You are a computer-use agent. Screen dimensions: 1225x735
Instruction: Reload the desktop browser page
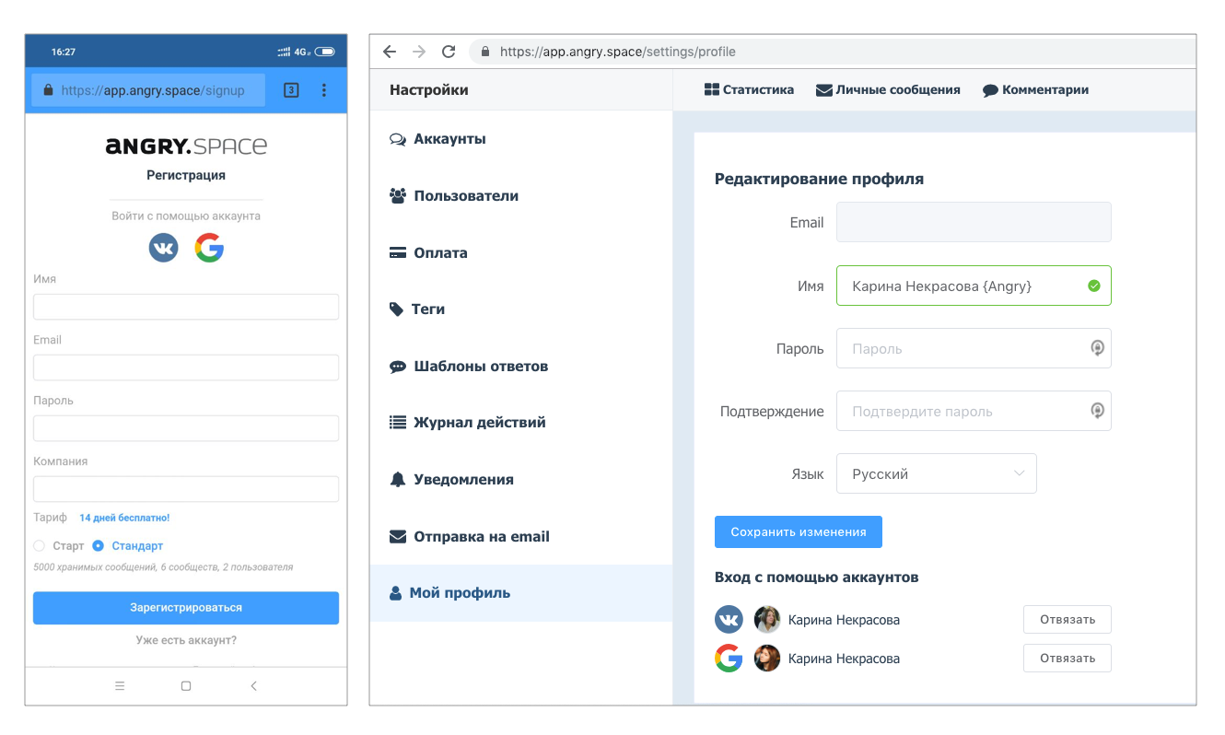coord(449,52)
